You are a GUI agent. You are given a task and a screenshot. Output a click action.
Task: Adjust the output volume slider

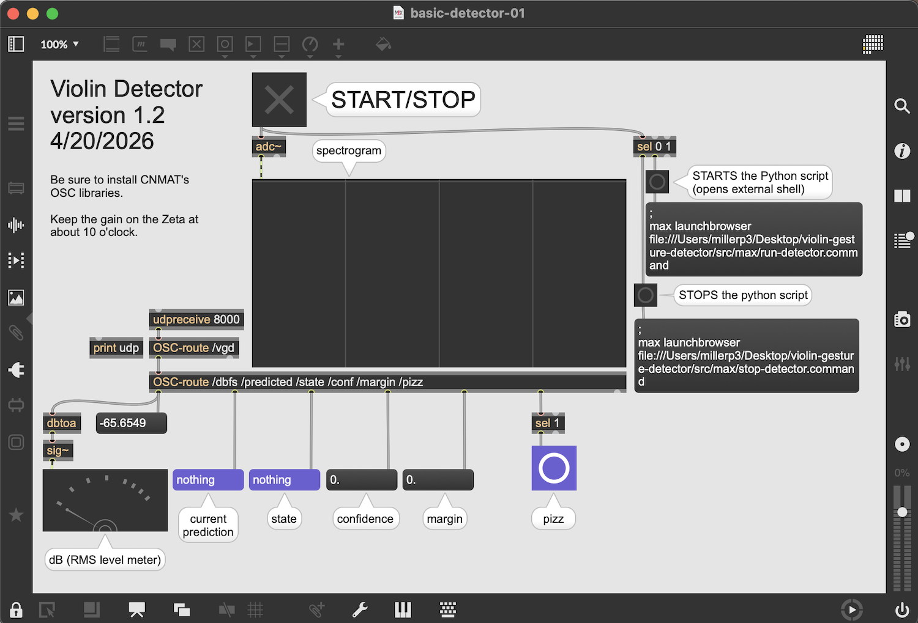(902, 512)
